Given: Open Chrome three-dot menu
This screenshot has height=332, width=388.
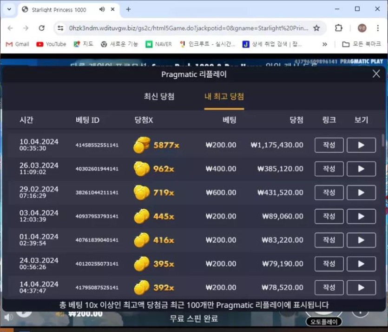Looking at the screenshot, I should (x=378, y=28).
